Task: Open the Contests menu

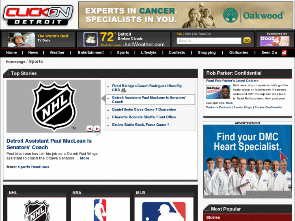Action: click(x=177, y=53)
